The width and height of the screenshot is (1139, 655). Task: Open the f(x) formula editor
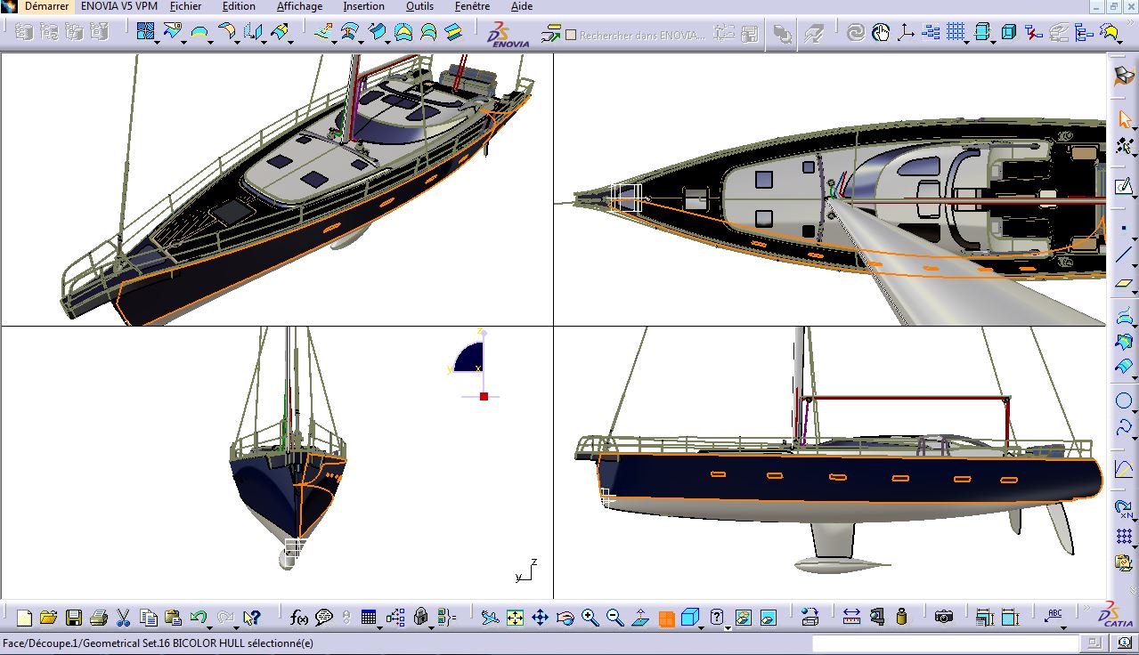[299, 617]
